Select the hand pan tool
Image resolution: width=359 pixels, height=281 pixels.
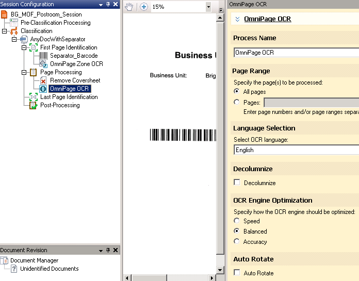(129, 7)
